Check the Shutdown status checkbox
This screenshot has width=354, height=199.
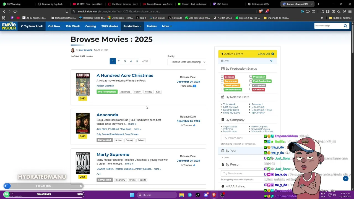tap(251, 89)
